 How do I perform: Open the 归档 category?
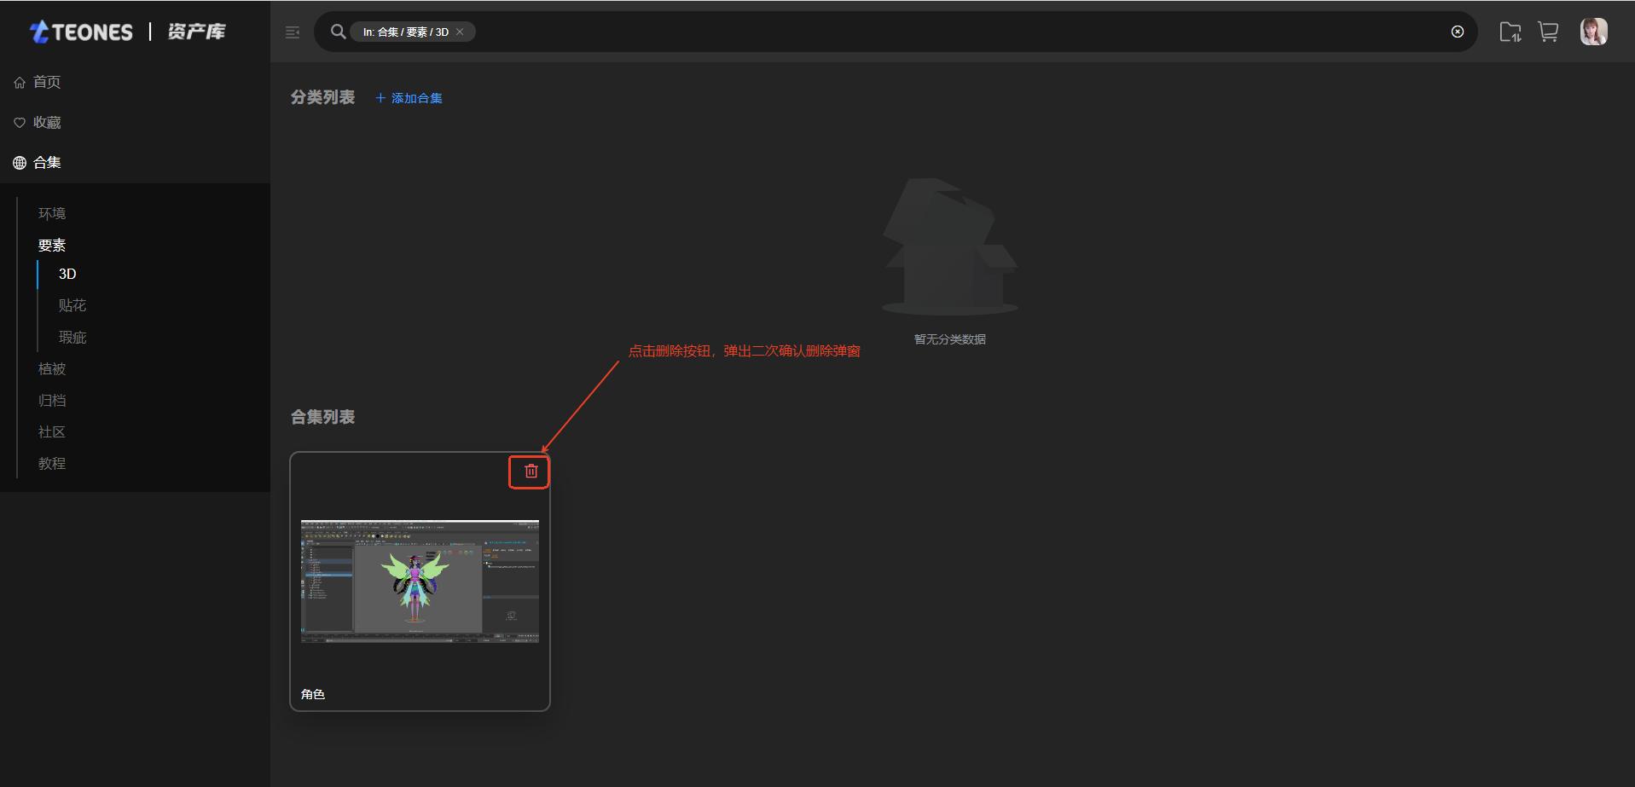52,400
